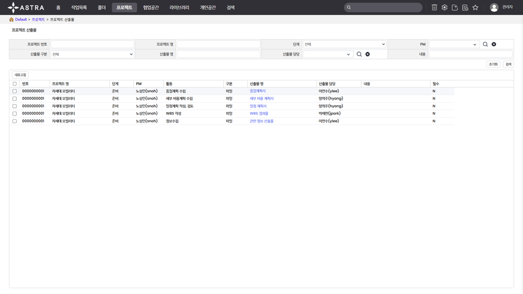Focus the 프로젝트 명 input field
523x294 pixels.
[x=219, y=44]
